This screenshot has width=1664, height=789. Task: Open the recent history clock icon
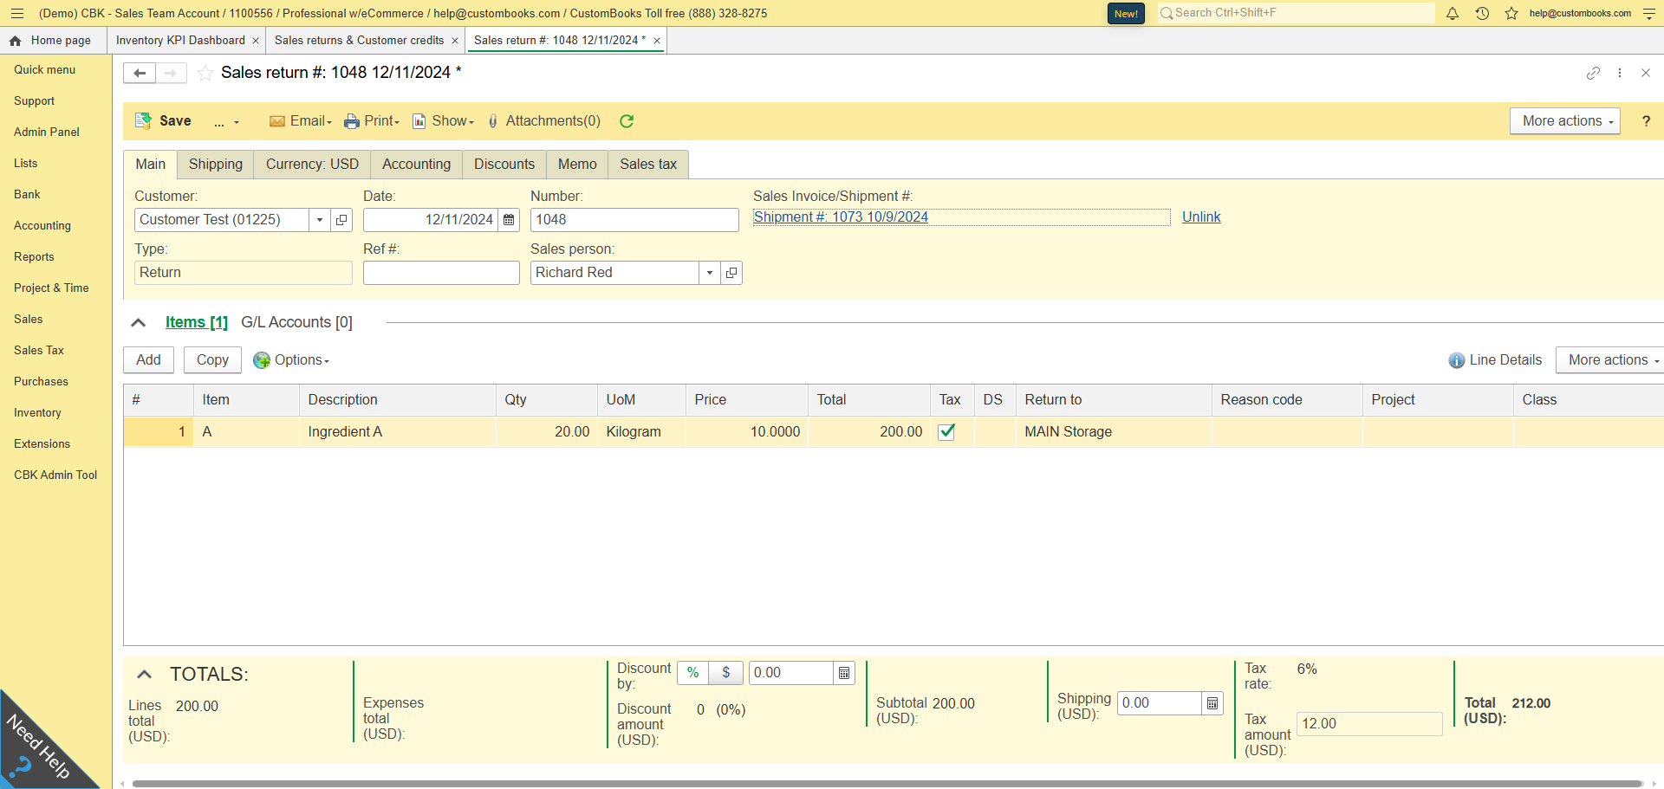click(1482, 13)
